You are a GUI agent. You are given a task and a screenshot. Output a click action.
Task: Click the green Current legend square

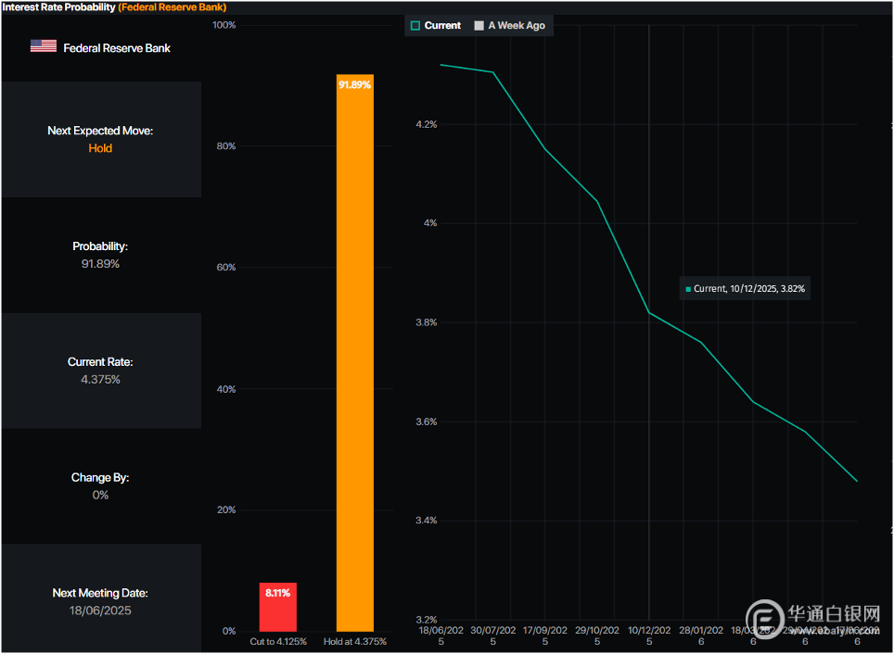tap(415, 26)
